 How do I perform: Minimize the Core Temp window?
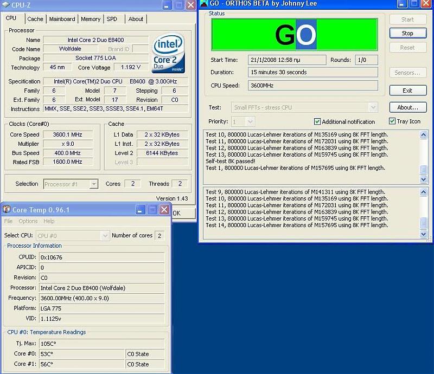coord(141,210)
